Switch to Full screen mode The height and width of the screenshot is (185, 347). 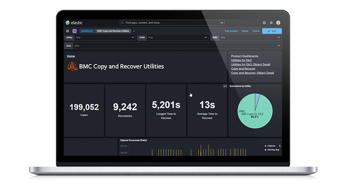tap(231, 31)
